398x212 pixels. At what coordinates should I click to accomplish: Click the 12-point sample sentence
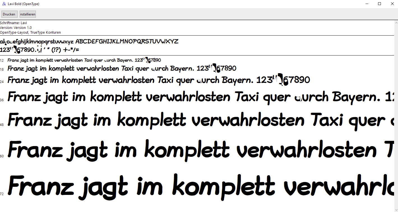coord(84,60)
